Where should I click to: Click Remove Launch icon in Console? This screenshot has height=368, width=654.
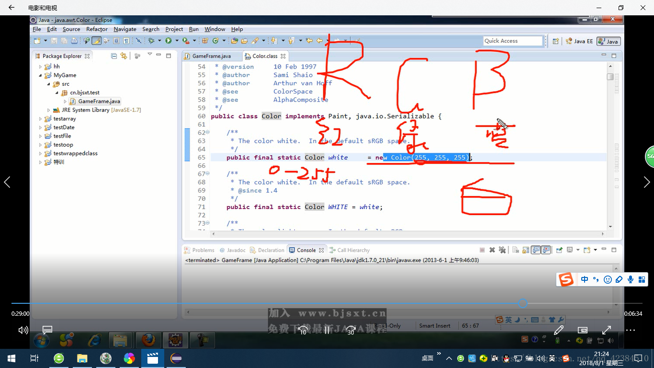(492, 250)
